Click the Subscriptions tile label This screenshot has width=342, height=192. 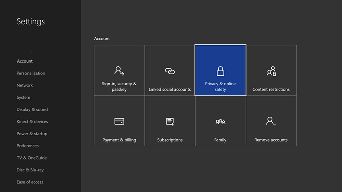(x=170, y=140)
